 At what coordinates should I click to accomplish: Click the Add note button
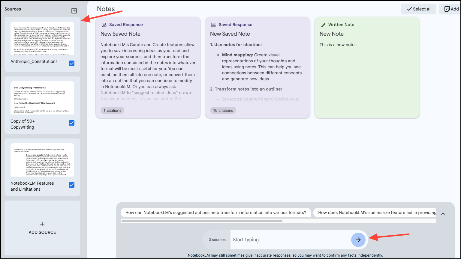click(450, 9)
